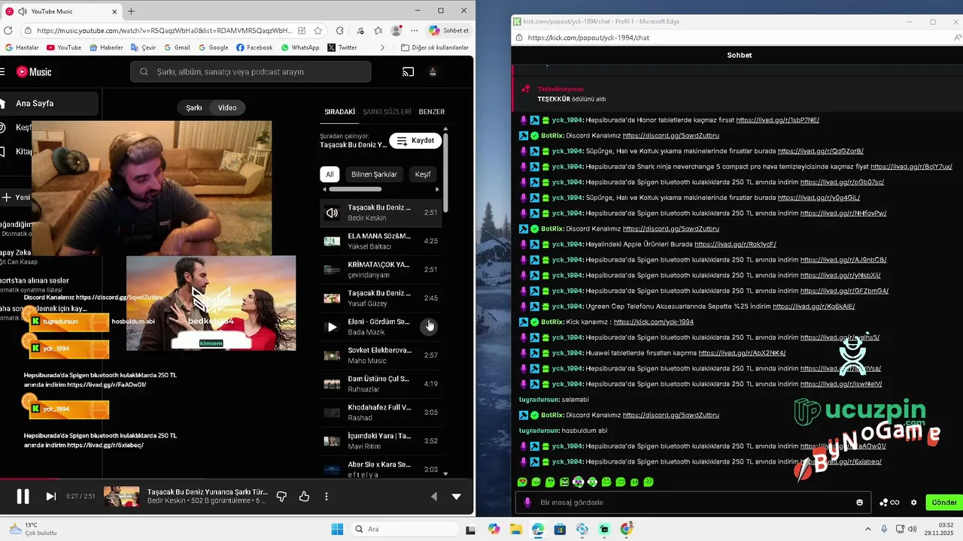963x541 pixels.
Task: Open the Haritalar bookmark
Action: tap(21, 47)
